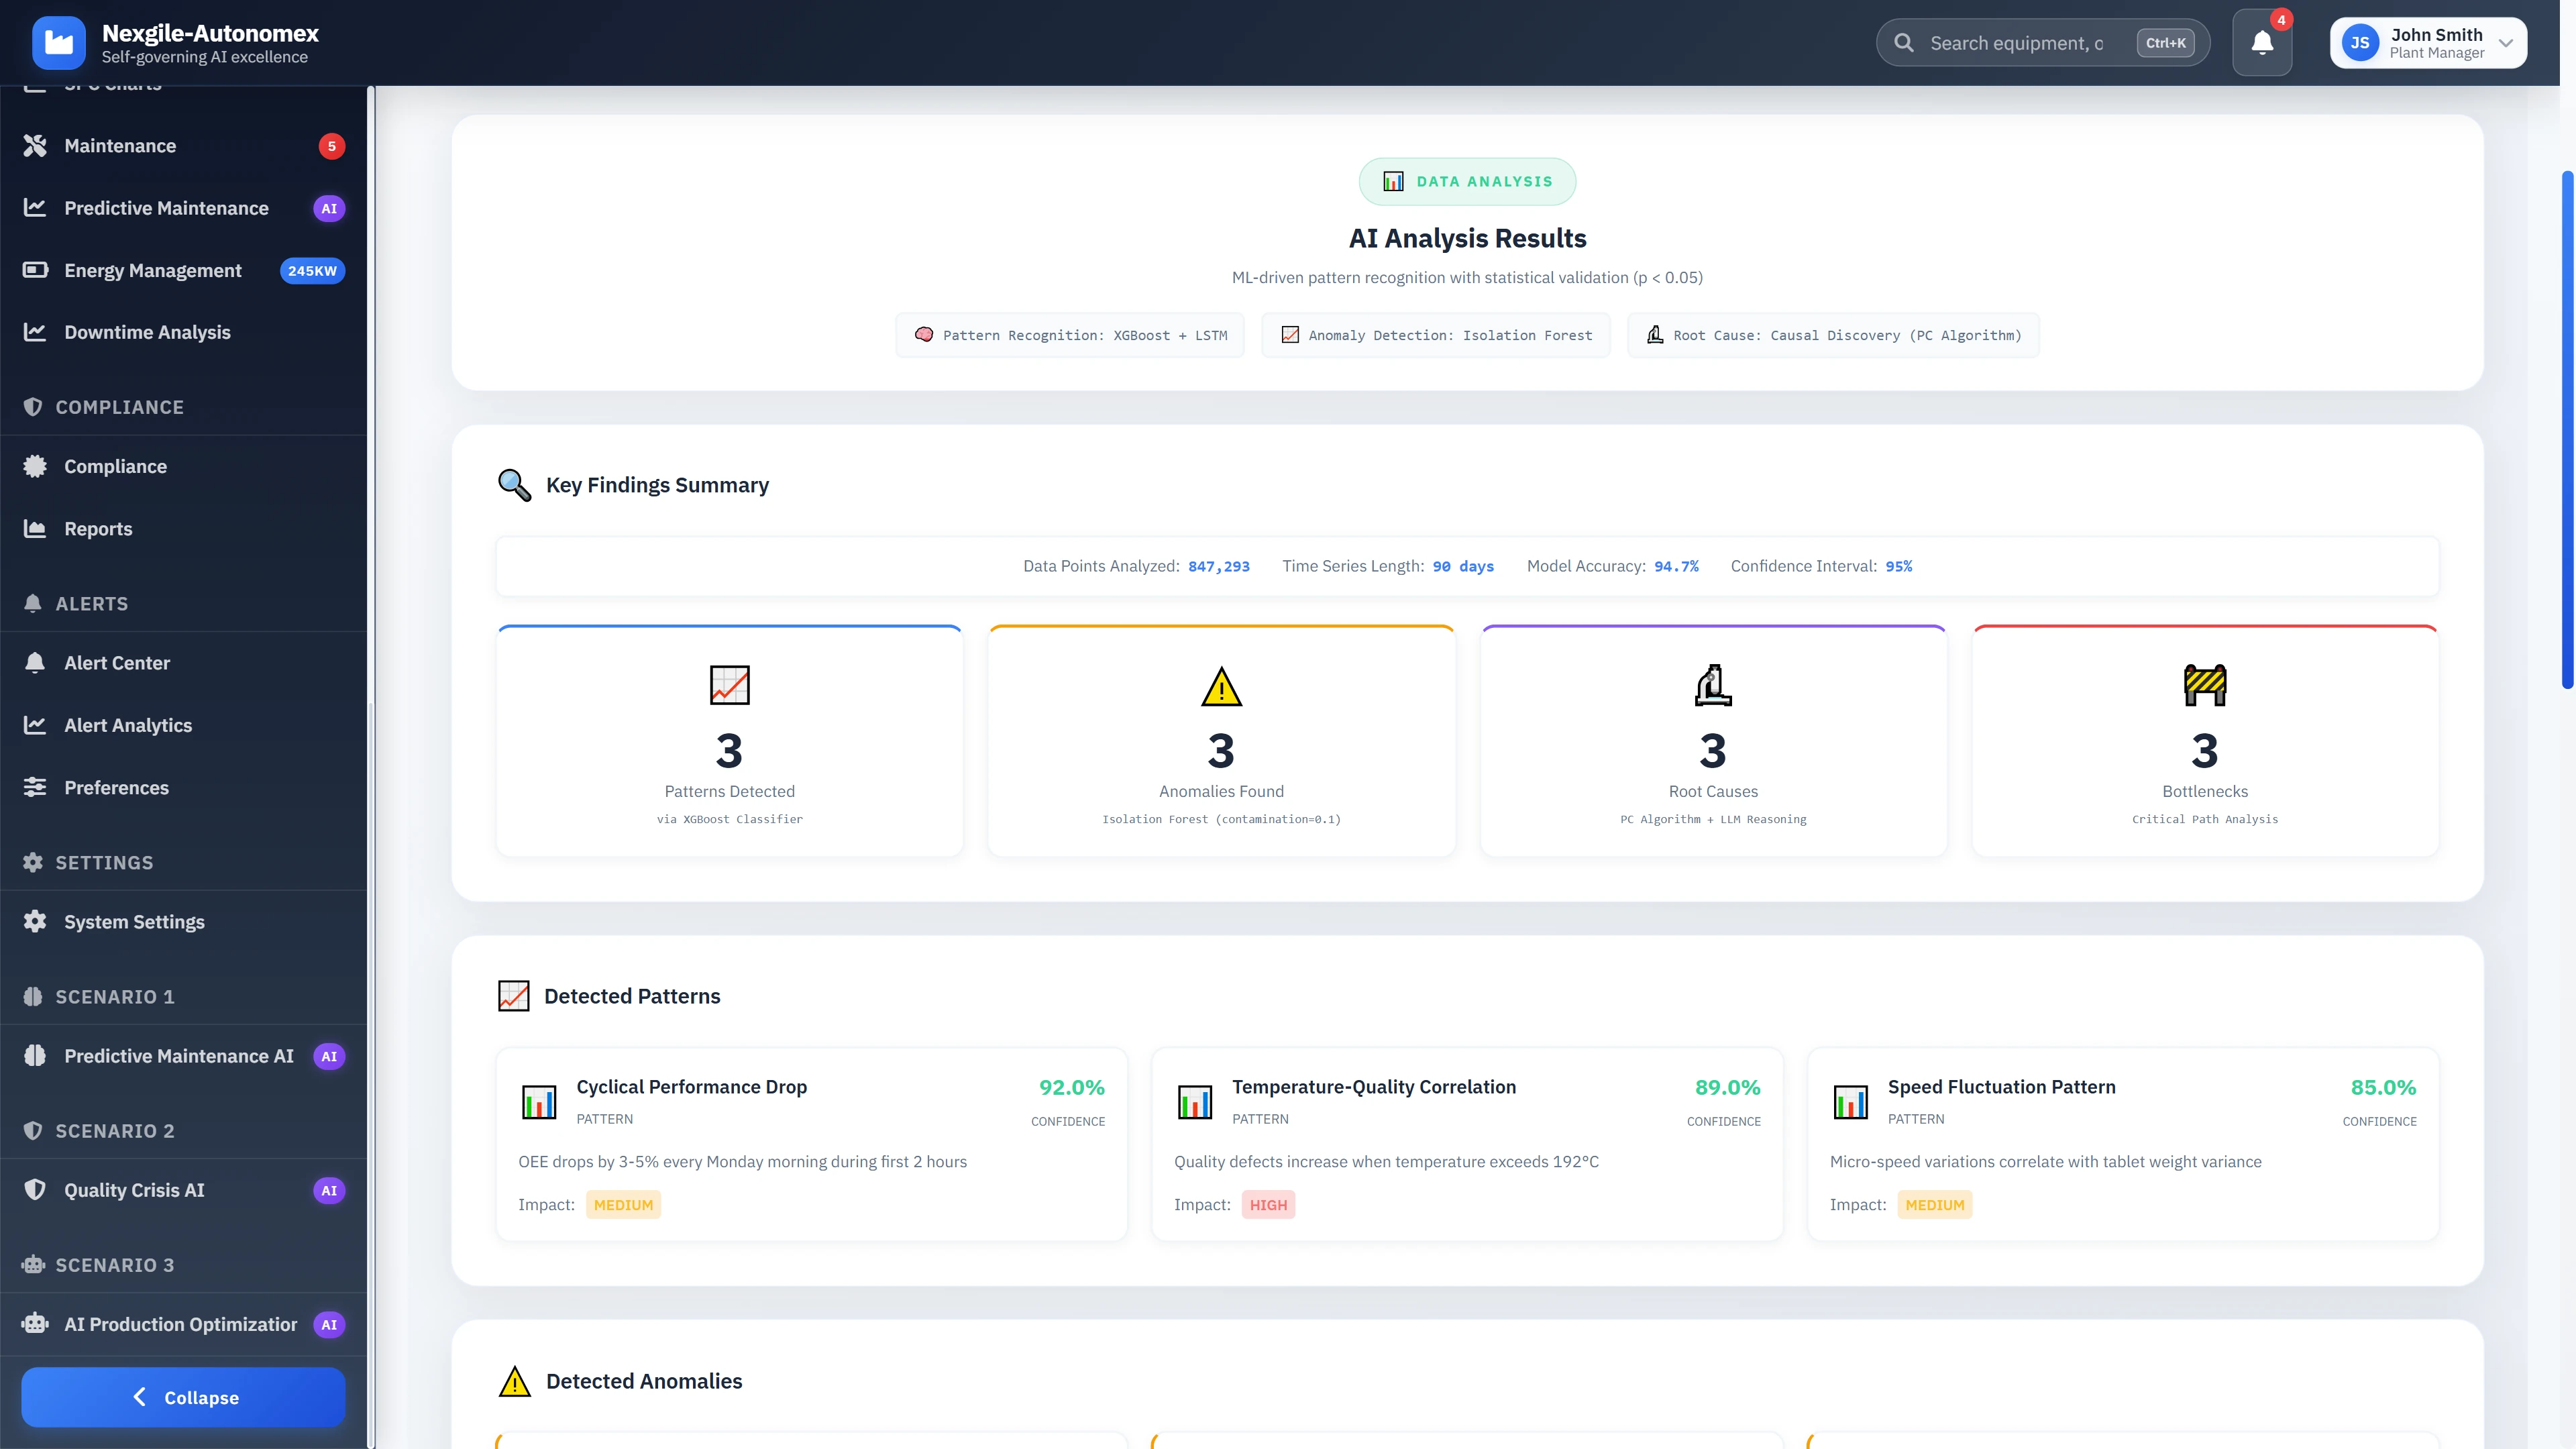This screenshot has height=1449, width=2576.
Task: Collapse the COMPLIANCE sidebar section
Action: pyautogui.click(x=119, y=407)
